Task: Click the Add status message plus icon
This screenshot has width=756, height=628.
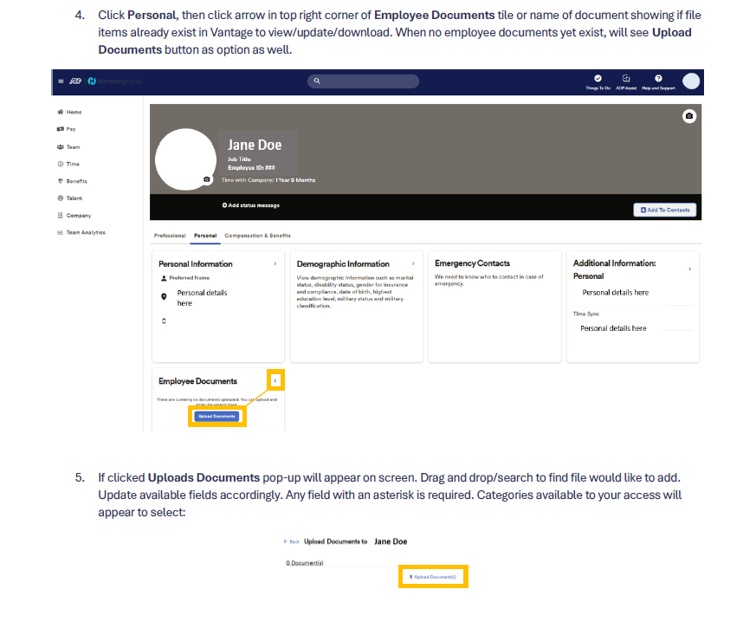Action: pyautogui.click(x=224, y=205)
